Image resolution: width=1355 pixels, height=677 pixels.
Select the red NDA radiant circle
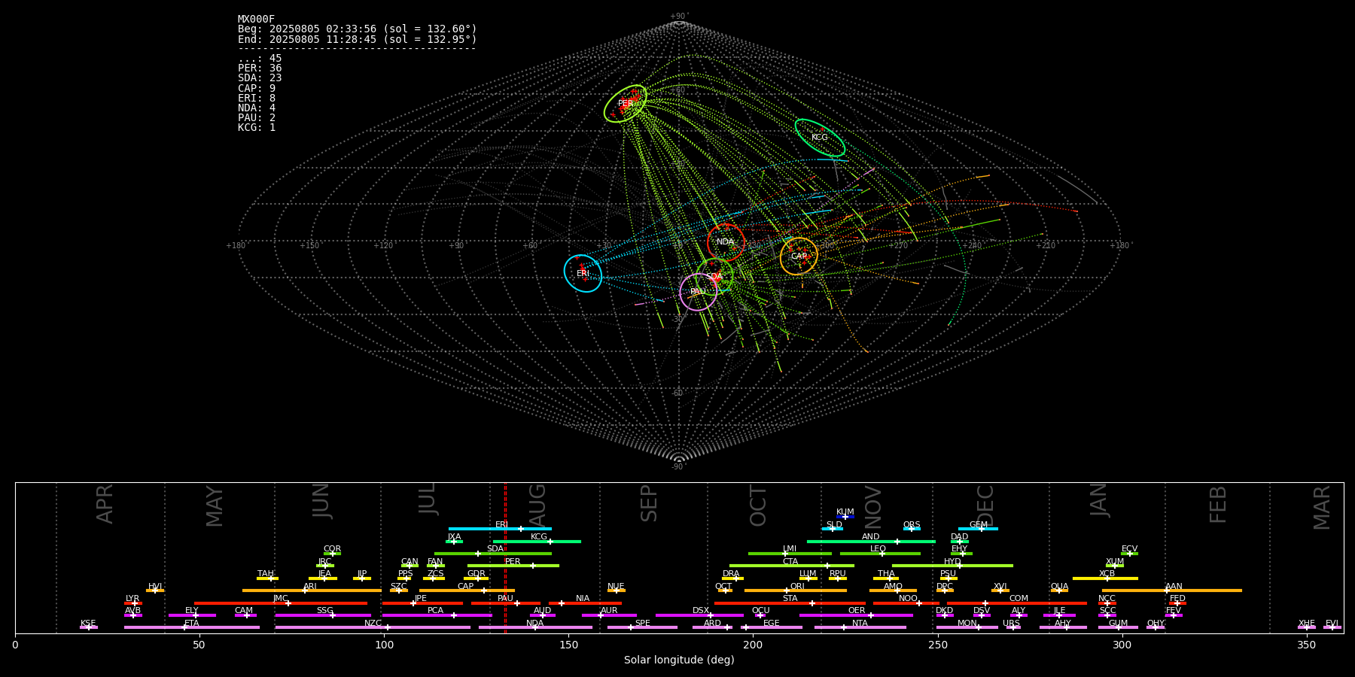pyautogui.click(x=726, y=242)
